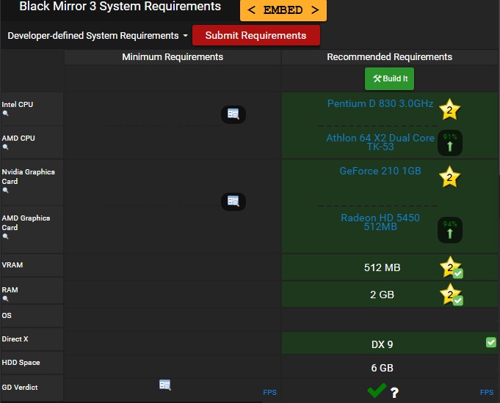
Task: Click the HDD Space row label
Action: [x=21, y=363]
